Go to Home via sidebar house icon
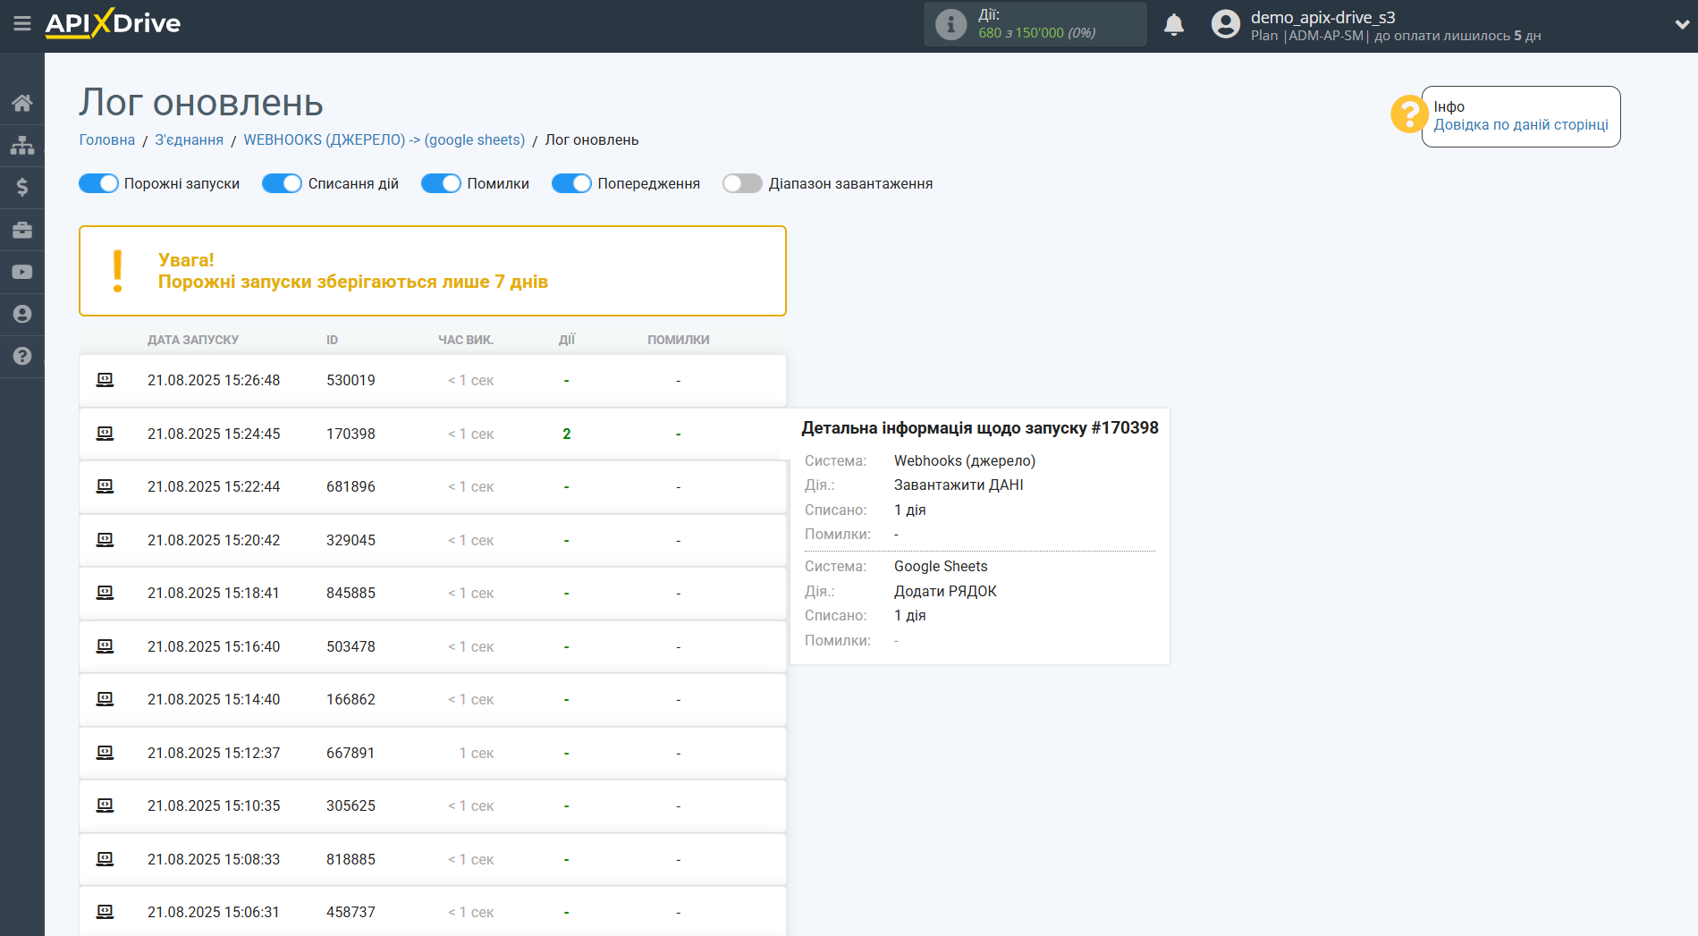This screenshot has width=1698, height=936. [22, 103]
